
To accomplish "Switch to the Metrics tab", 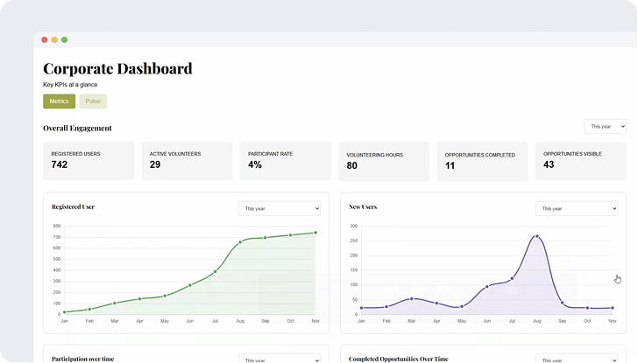I will click(59, 101).
